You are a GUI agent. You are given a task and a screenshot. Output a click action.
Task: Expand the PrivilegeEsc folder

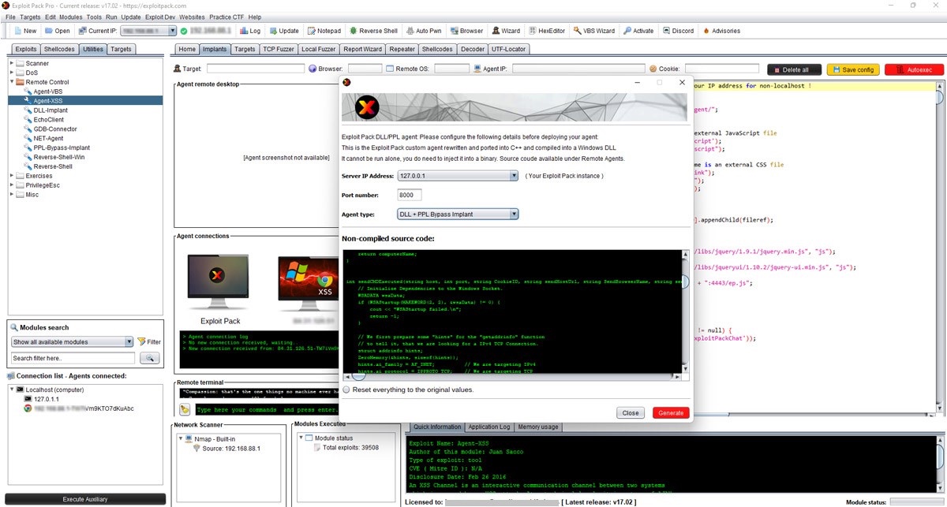coord(11,185)
